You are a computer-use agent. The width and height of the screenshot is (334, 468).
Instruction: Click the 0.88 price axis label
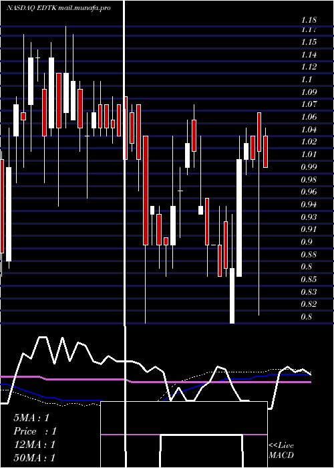pyautogui.click(x=309, y=255)
